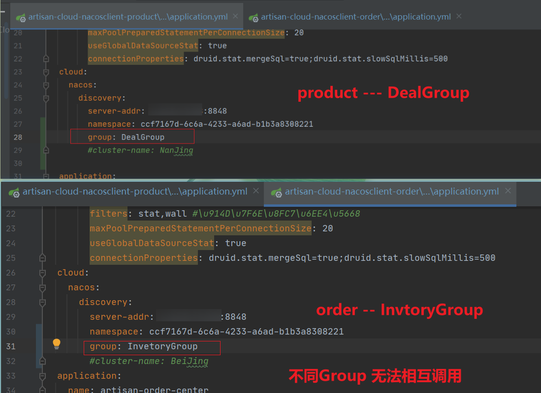Click 'InvetoryGroup' value in order file

[x=162, y=346]
